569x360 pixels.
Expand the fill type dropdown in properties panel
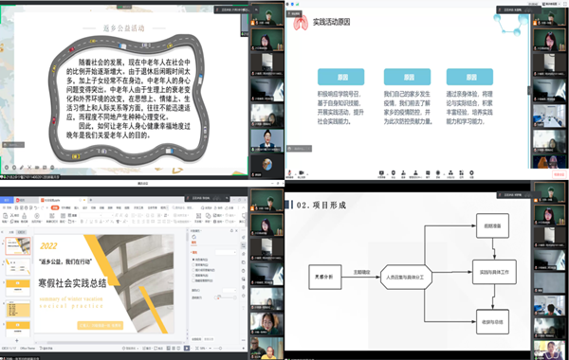[x=226, y=252]
